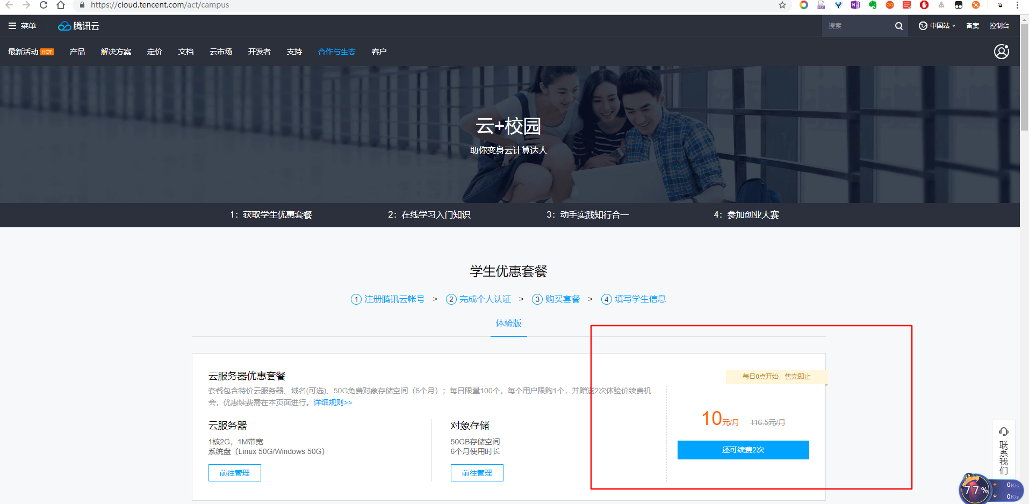Open the 解决方案 menu

116,52
